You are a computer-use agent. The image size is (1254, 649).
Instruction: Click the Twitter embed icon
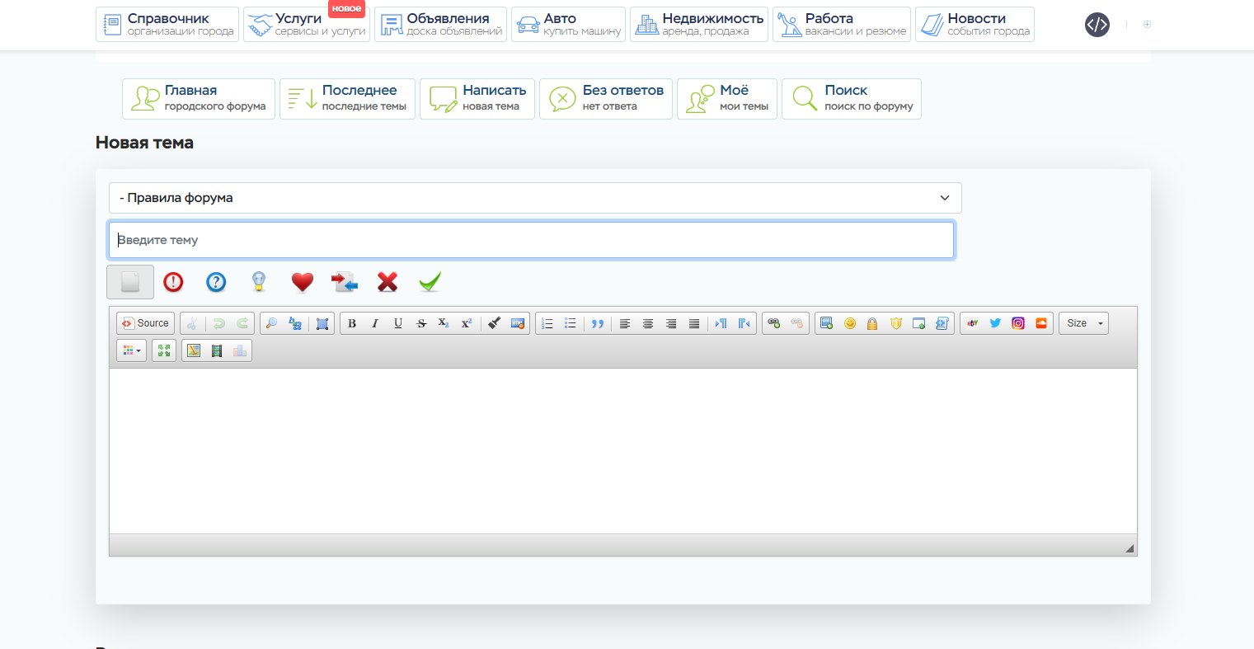(x=995, y=323)
